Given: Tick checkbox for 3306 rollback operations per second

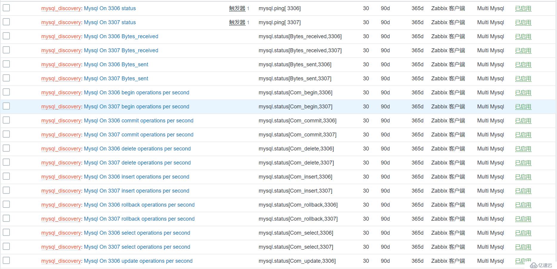Looking at the screenshot, I should 6,204.
